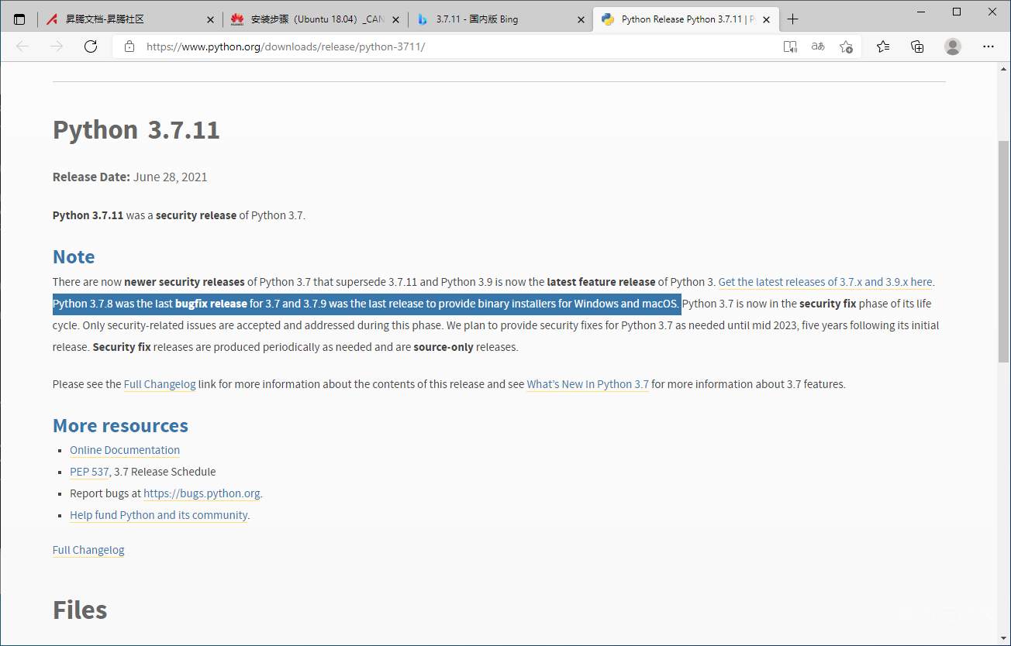Viewport: 1011px width, 646px height.
Task: Click the More resources heading
Action: [x=120, y=425]
